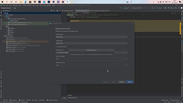Switch to the Text tab below editor
The image size is (183, 103).
click(64, 98)
